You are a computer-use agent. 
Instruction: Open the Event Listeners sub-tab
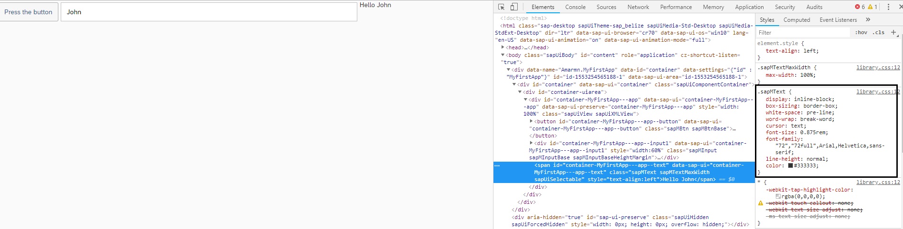(x=838, y=20)
